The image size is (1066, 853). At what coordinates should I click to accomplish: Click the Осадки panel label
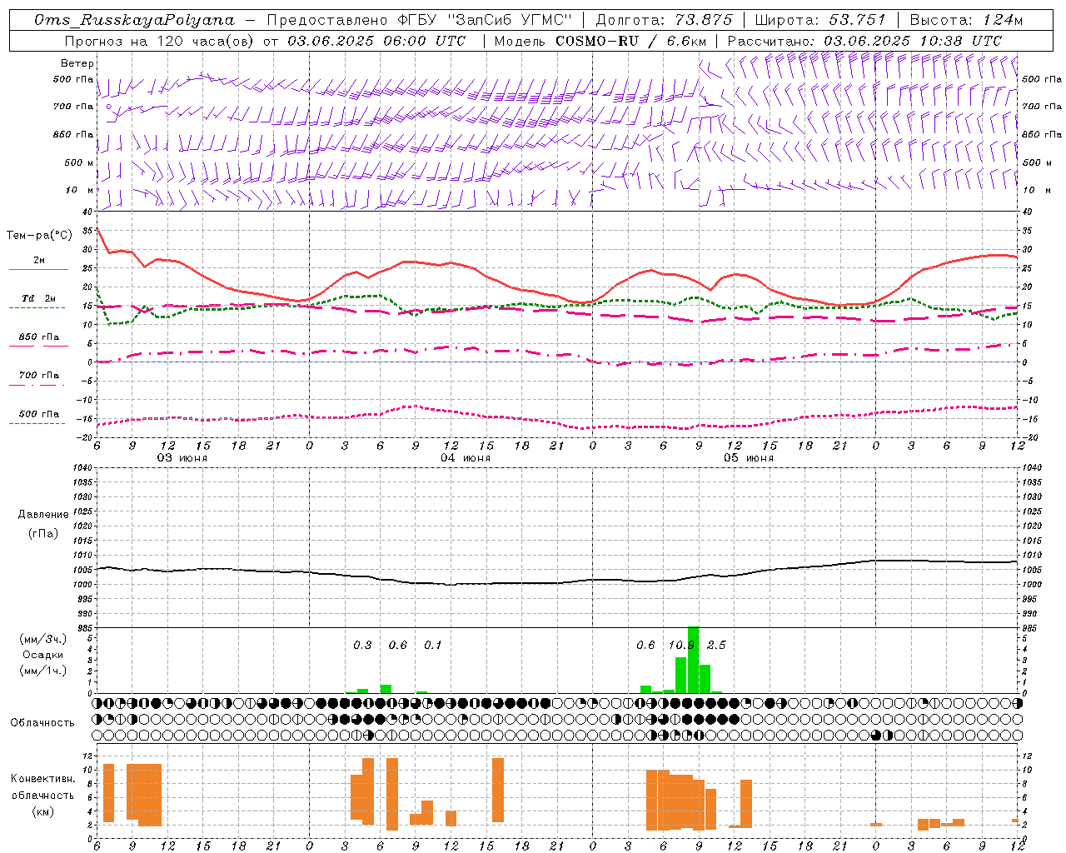pyautogui.click(x=43, y=655)
